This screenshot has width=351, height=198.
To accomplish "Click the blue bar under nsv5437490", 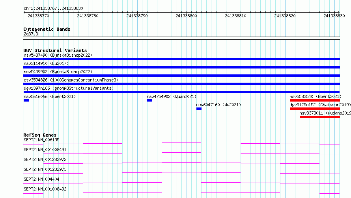I will pyautogui.click(x=181, y=59).
